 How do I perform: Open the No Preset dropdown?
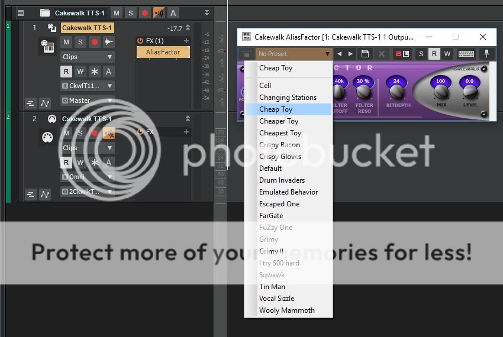tap(294, 54)
